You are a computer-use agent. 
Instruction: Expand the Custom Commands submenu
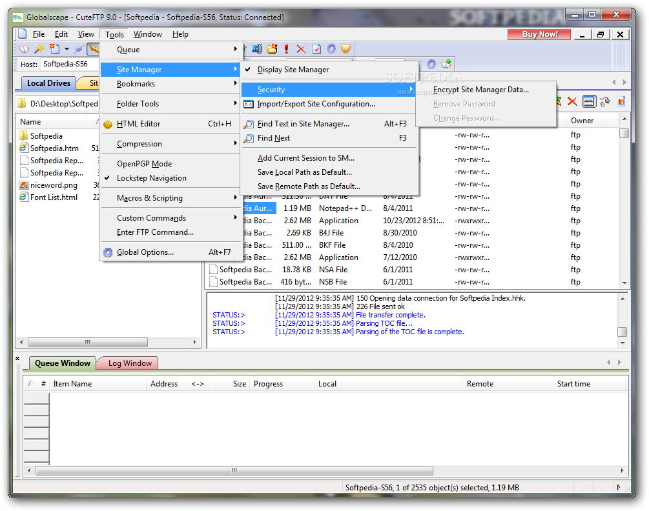tap(170, 218)
